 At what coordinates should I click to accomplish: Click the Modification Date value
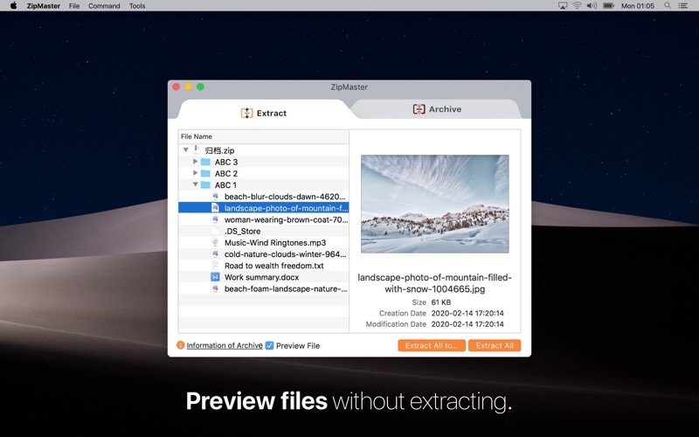pyautogui.click(x=467, y=324)
